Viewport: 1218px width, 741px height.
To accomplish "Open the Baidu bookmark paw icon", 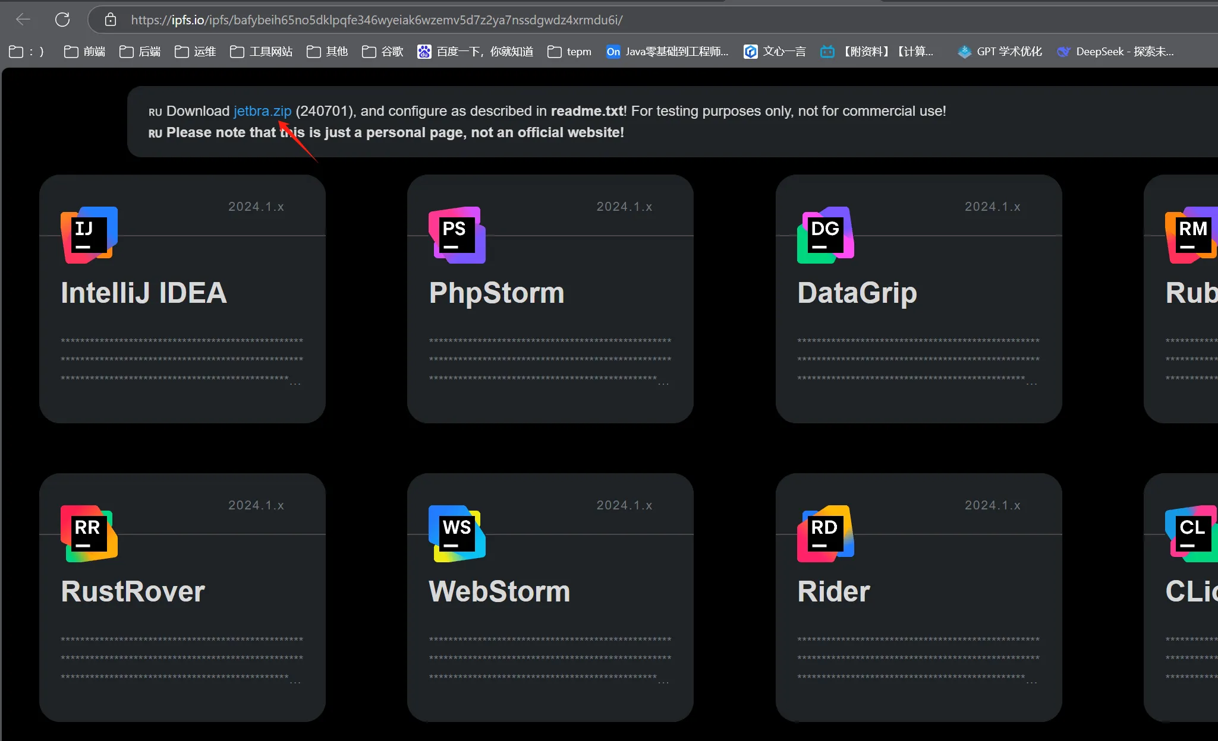I will pyautogui.click(x=424, y=52).
